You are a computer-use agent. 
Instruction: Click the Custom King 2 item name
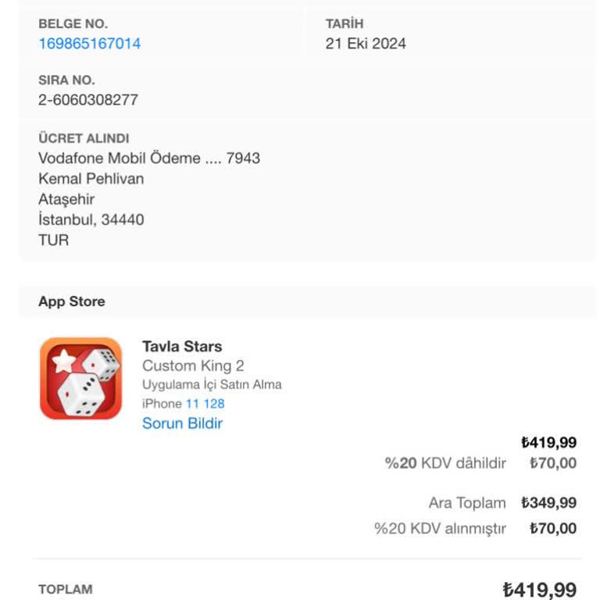[x=193, y=366]
